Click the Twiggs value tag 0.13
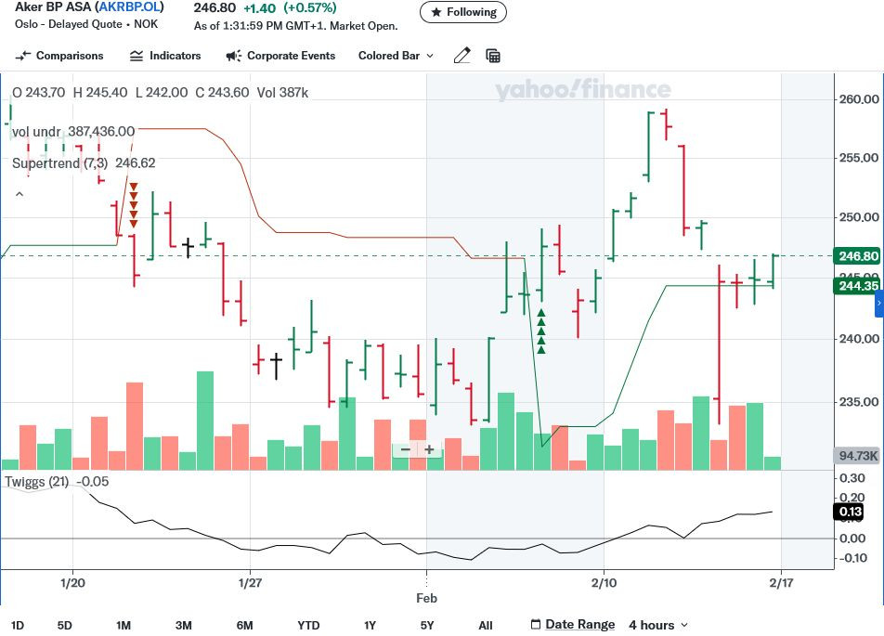Image resolution: width=884 pixels, height=636 pixels. pyautogui.click(x=850, y=512)
